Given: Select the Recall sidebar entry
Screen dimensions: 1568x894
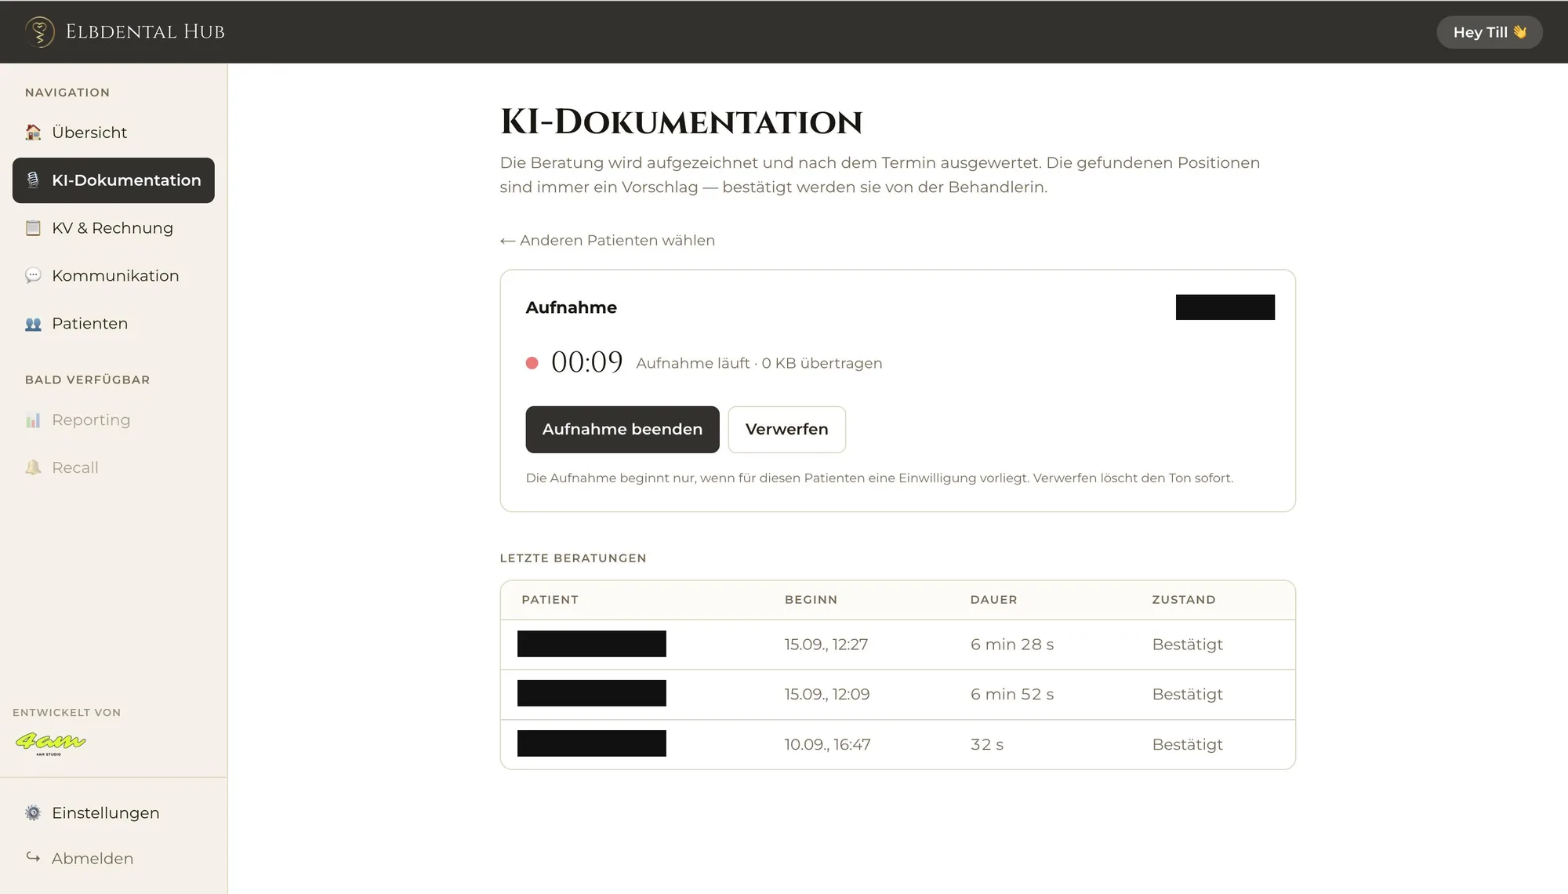Looking at the screenshot, I should coord(114,467).
